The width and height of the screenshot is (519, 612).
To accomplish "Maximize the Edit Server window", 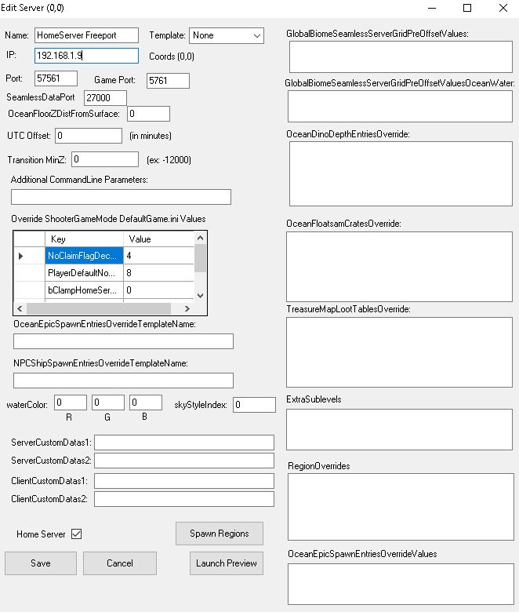I will click(x=467, y=8).
